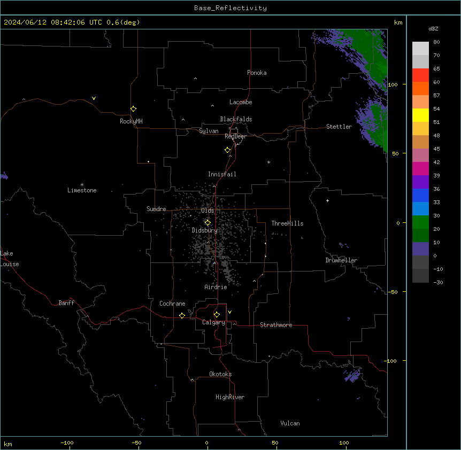Click the Didsbury label

205,230
